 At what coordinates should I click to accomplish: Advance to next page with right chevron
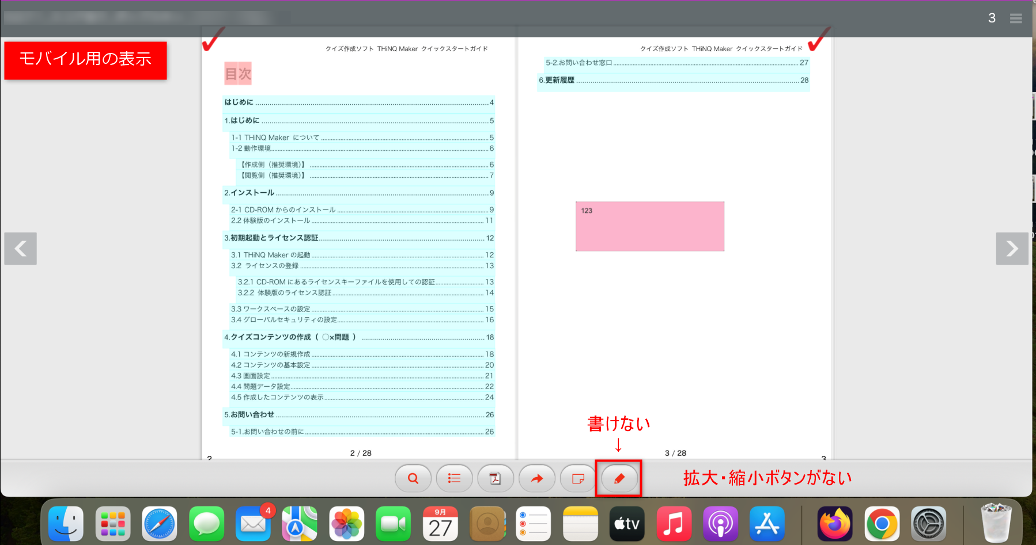(1012, 249)
